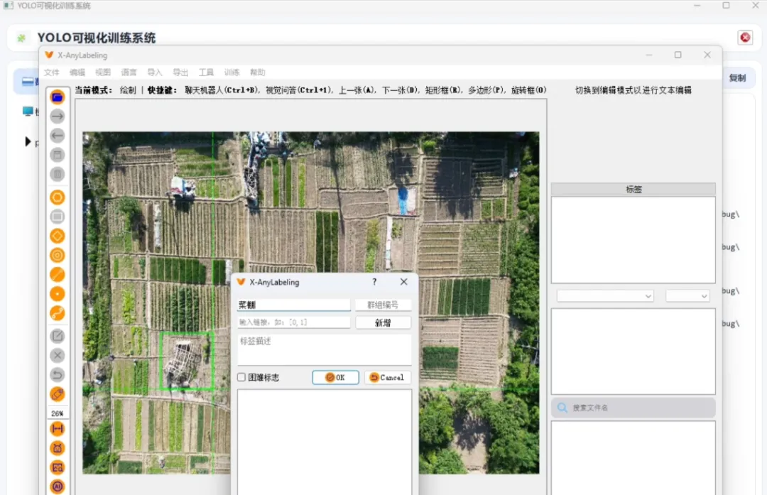This screenshot has height=495, width=767.
Task: Click the chatbot robot icon
Action: [58, 448]
